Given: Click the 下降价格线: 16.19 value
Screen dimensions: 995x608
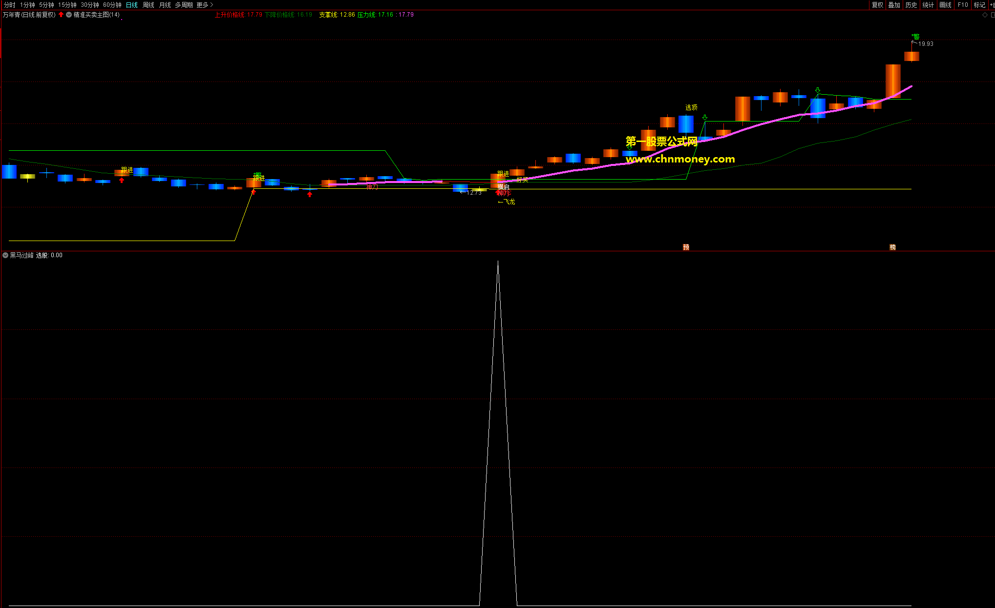Looking at the screenshot, I should (288, 15).
